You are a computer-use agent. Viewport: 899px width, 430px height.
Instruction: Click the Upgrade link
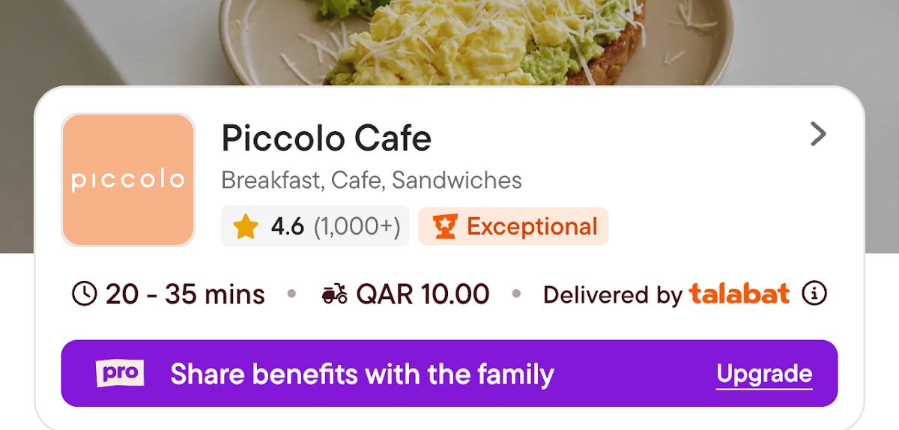(764, 373)
